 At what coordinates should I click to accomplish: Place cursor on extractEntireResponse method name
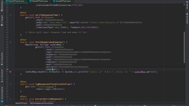pyautogui.click(x=48, y=99)
